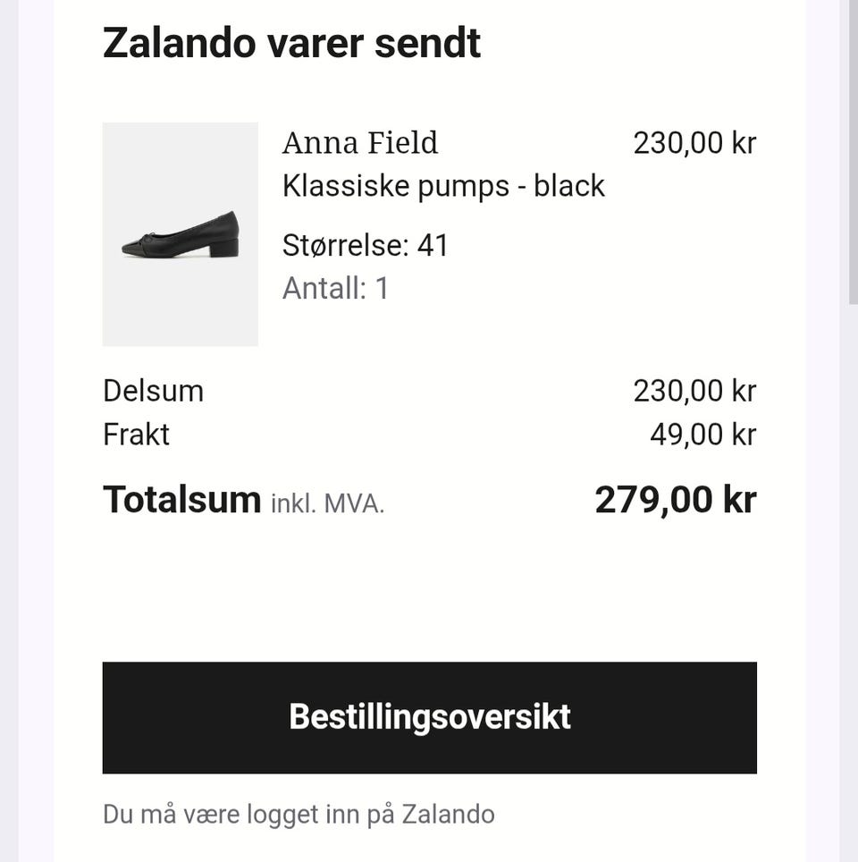
Task: Click the Størrelse: 41 size text
Action: (x=366, y=245)
